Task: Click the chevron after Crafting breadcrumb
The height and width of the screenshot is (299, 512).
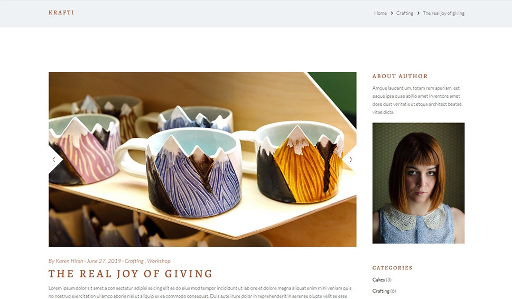Action: pos(418,13)
